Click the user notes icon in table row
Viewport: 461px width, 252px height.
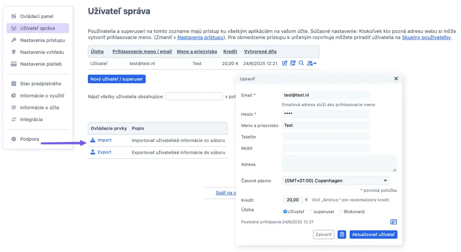point(293,63)
